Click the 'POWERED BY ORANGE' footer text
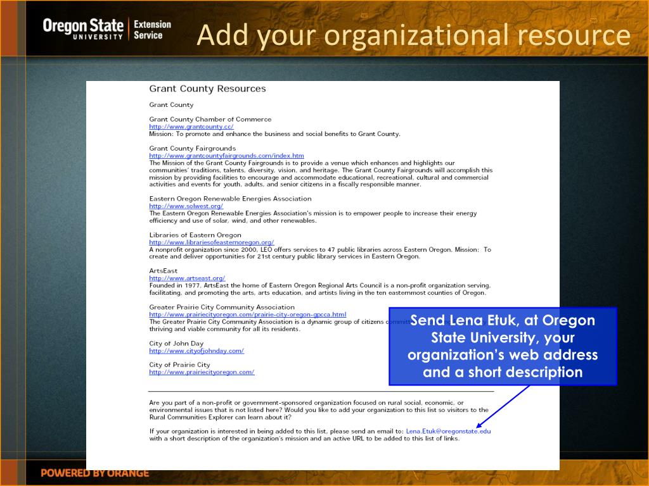Screen dimensions: 649x486 click(95, 473)
